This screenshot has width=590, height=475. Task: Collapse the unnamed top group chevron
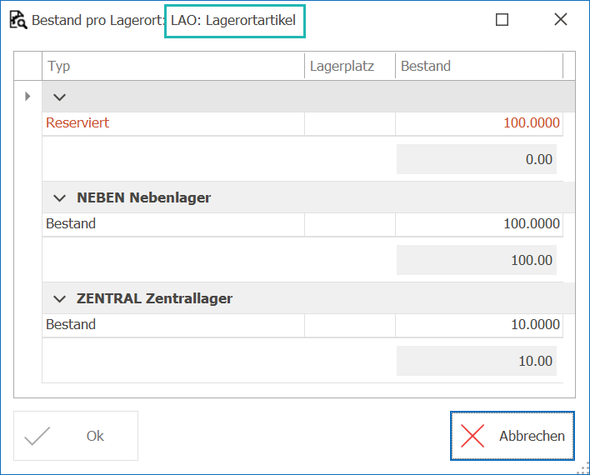(60, 97)
